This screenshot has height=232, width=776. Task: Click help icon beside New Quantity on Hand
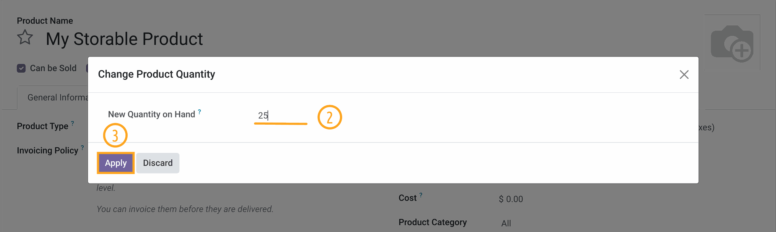point(199,112)
